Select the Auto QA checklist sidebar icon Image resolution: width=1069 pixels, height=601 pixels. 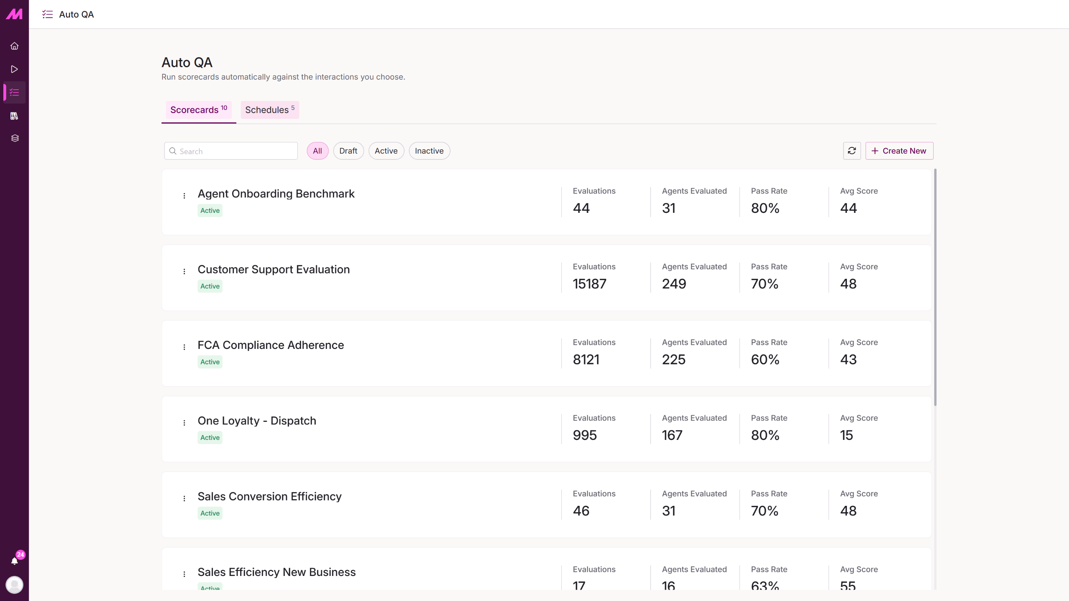click(14, 92)
